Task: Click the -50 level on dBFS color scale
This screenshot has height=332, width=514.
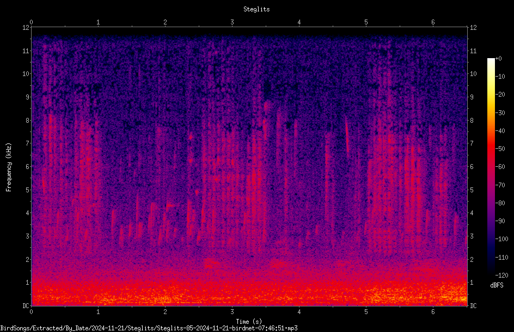Action: 500,148
